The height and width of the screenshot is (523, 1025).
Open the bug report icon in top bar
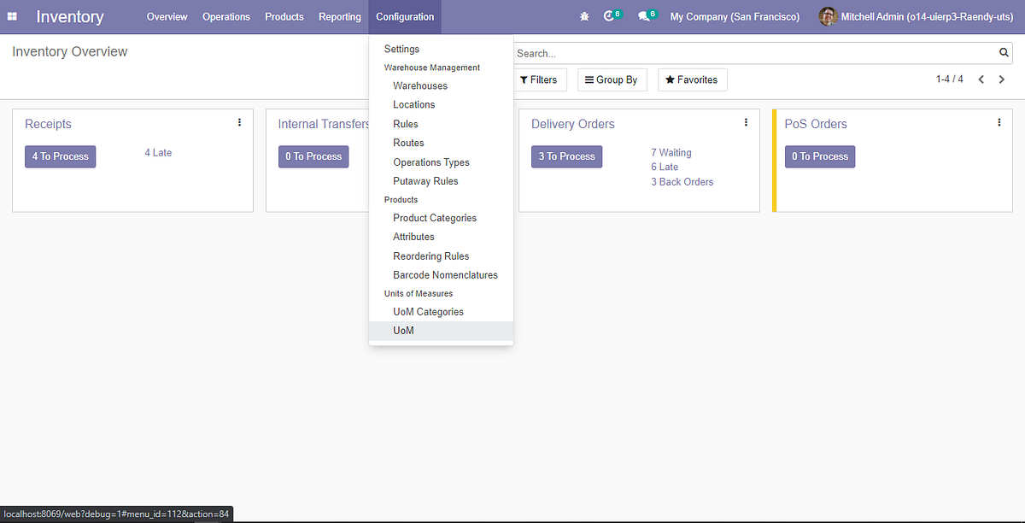pos(584,16)
